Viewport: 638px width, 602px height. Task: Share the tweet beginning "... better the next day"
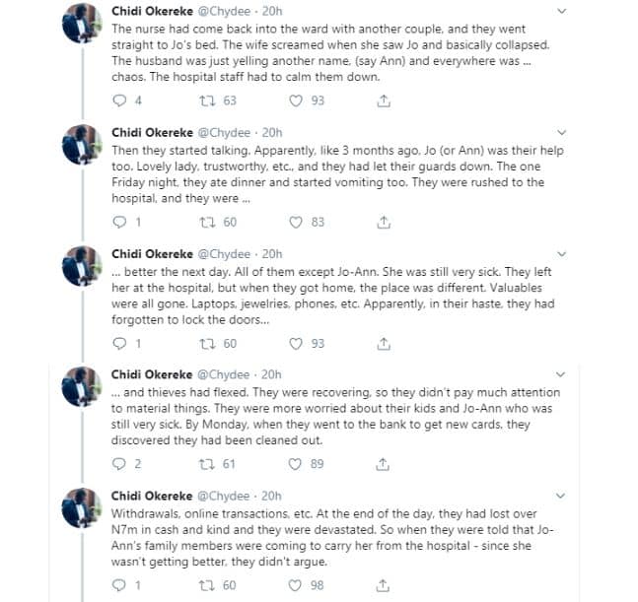[385, 343]
